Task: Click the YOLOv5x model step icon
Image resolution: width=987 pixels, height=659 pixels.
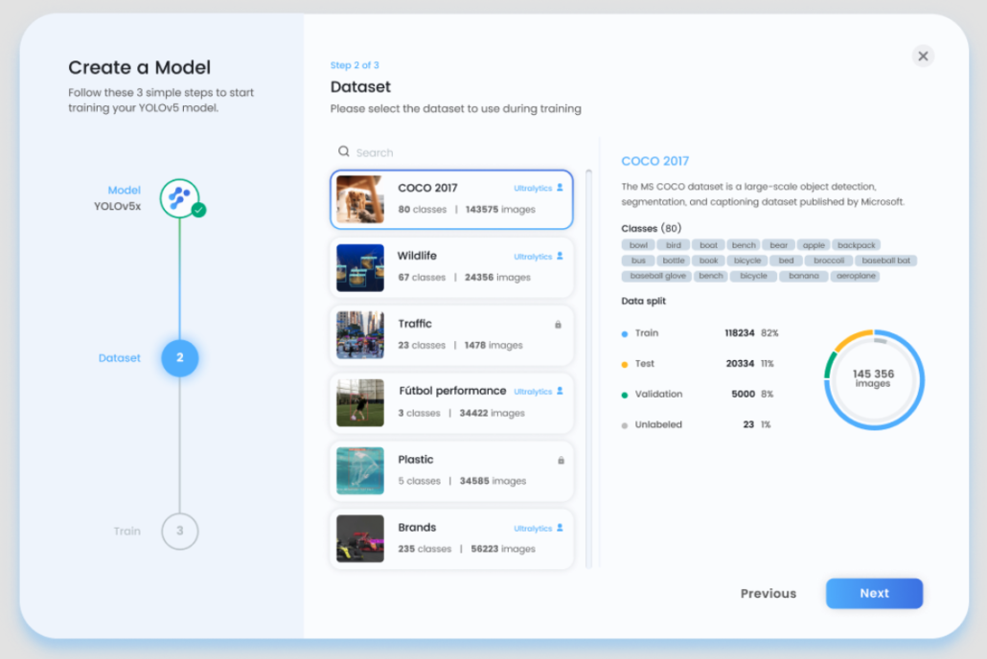Action: [x=179, y=198]
